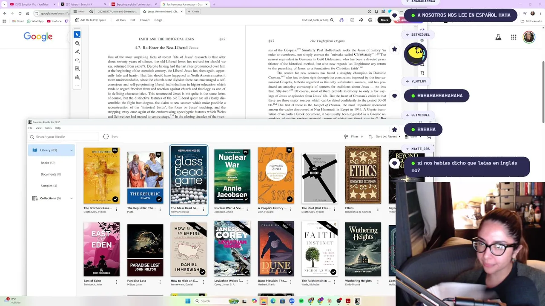
Task: Open WhatsApp bookmark in bookmarks bar
Action: point(35,21)
